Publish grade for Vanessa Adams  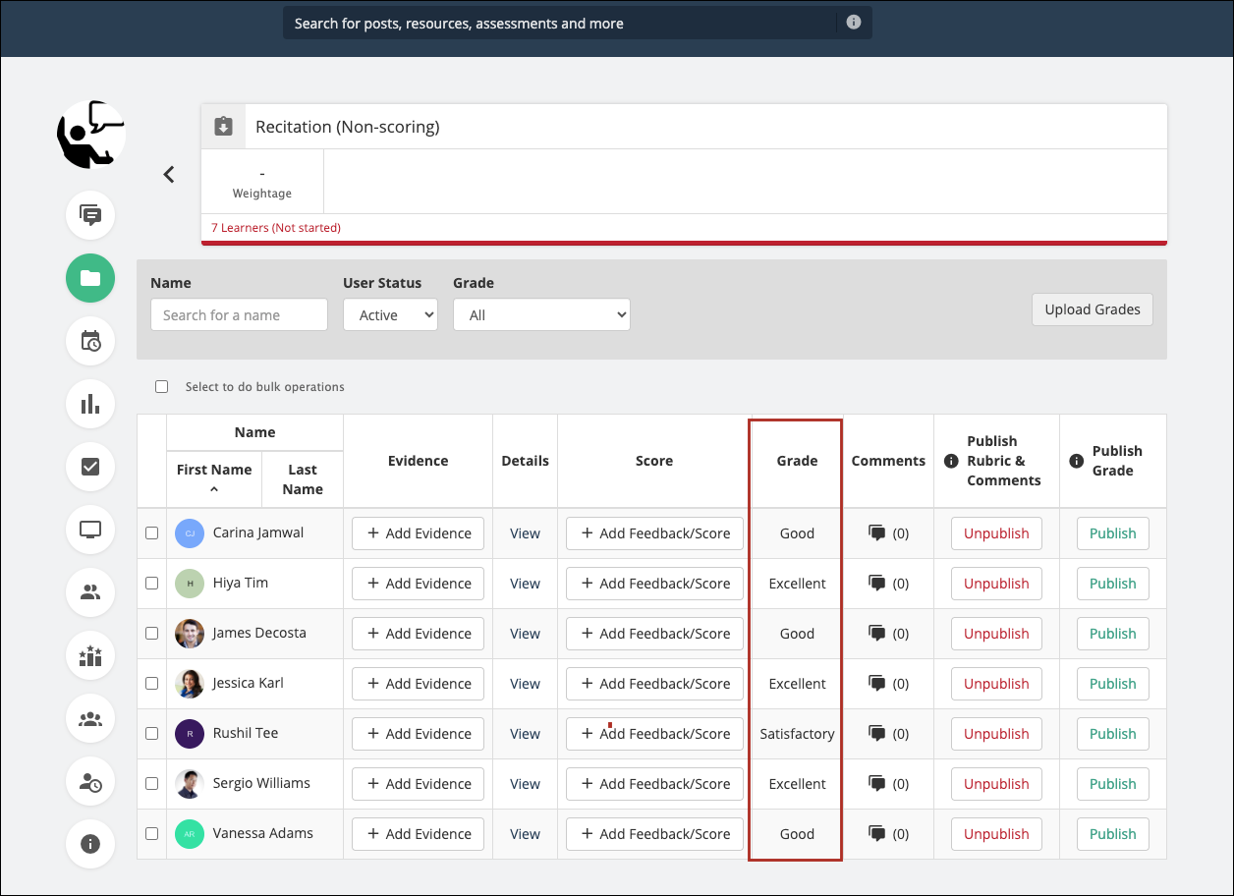pyautogui.click(x=1112, y=834)
